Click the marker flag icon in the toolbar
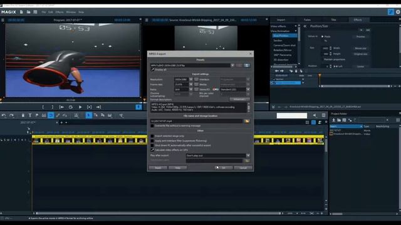The width and height of the screenshot is (401, 225). pyautogui.click(x=37, y=116)
